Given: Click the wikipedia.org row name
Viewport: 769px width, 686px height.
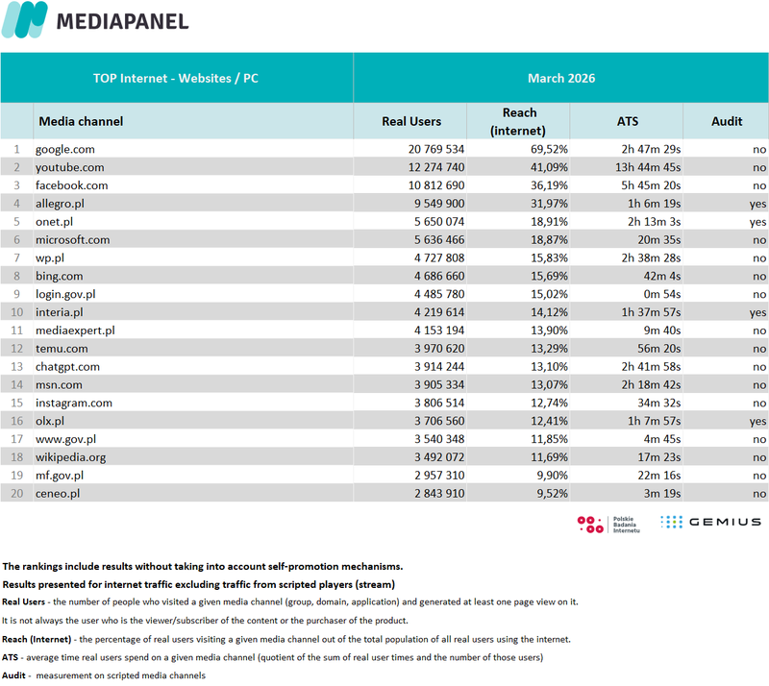Looking at the screenshot, I should tap(70, 457).
